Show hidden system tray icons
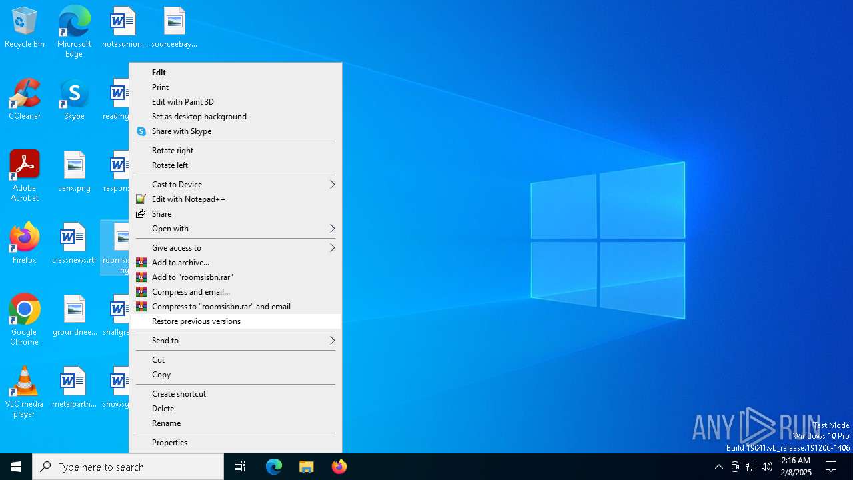Screen dimensions: 853x480 tap(718, 467)
